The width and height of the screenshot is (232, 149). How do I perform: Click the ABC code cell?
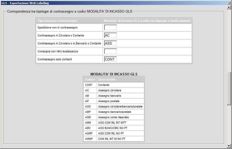click(x=90, y=128)
